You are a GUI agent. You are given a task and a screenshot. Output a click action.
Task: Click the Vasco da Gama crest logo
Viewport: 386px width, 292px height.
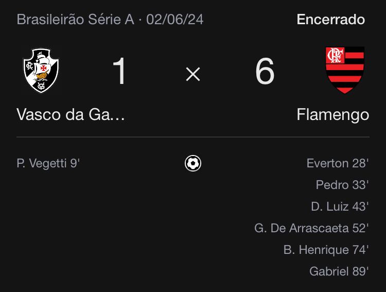click(41, 70)
